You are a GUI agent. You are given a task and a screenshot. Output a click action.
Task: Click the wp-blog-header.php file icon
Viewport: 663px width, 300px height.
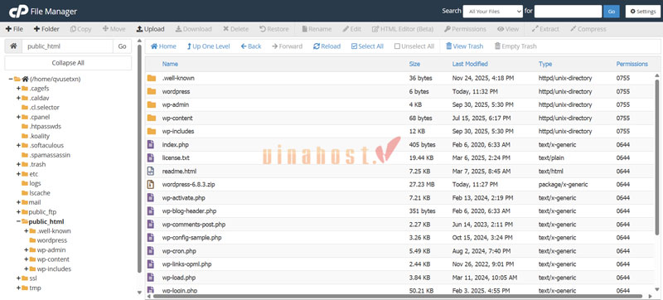(151, 210)
